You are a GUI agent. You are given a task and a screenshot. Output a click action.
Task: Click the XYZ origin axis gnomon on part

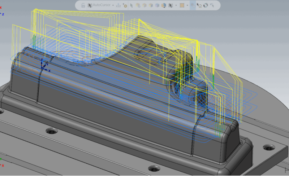pyautogui.click(x=45, y=65)
